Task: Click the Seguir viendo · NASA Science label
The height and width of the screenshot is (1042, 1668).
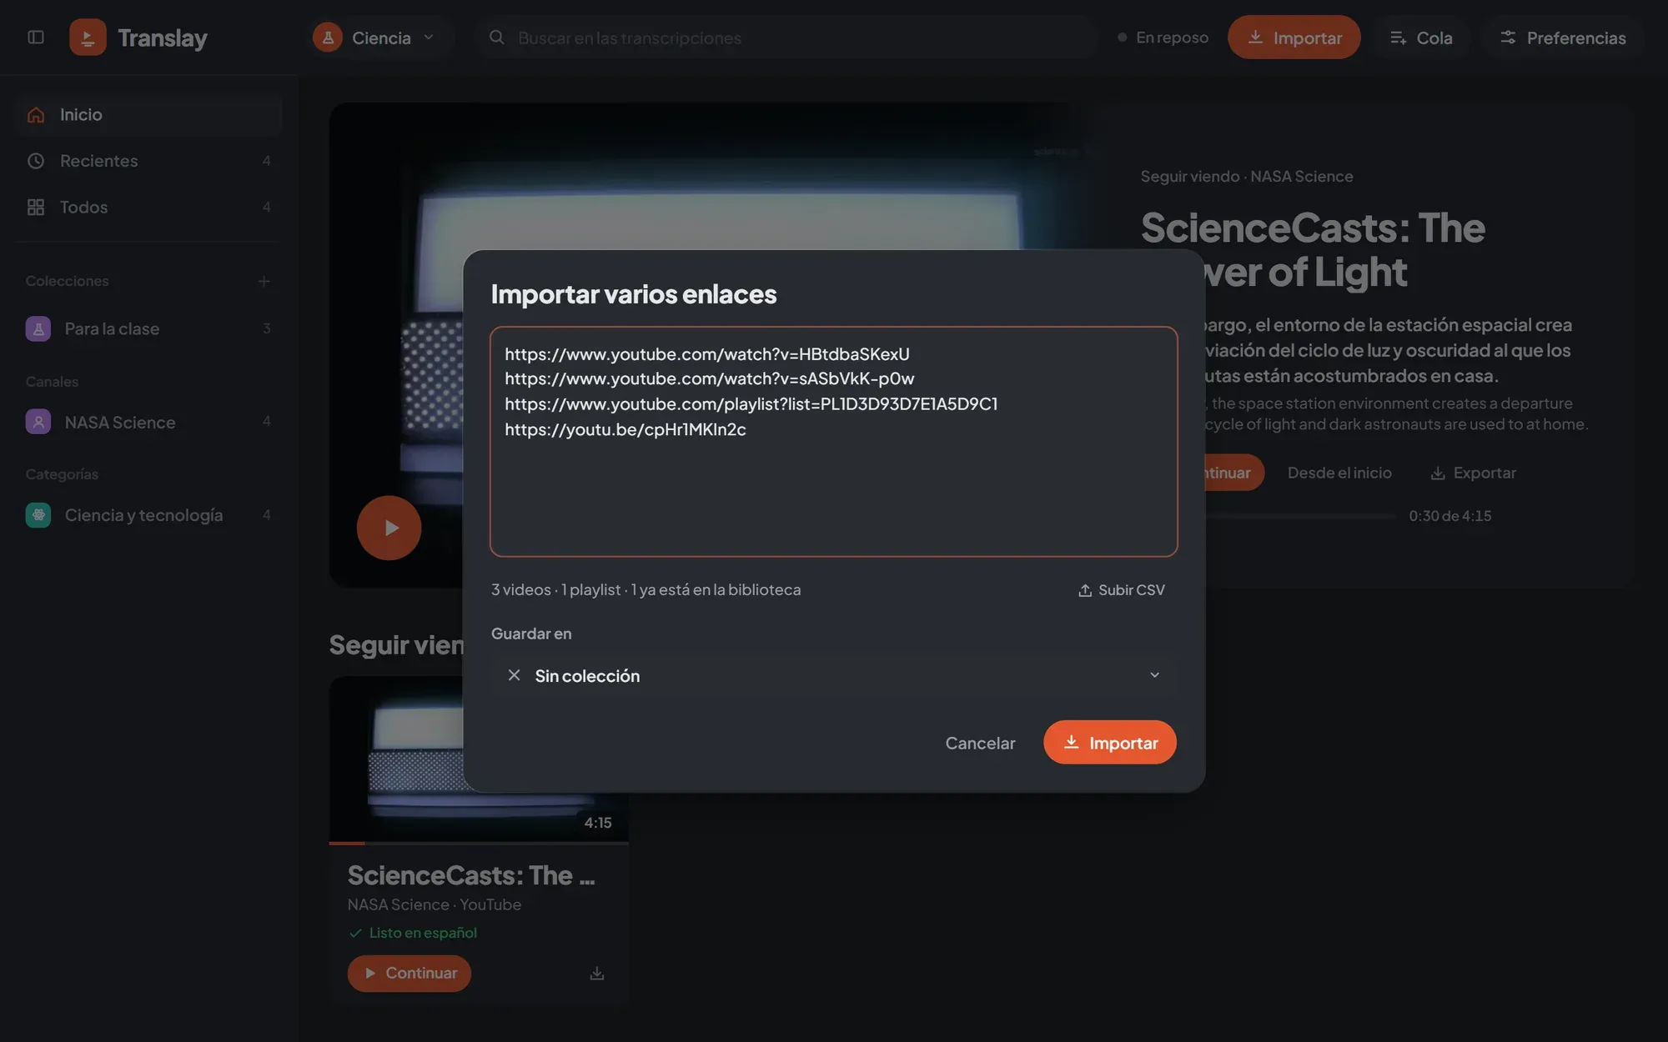Action: [1247, 177]
